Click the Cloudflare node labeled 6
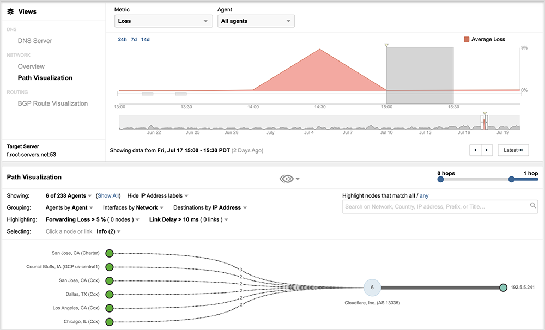Viewport: 545px width, 330px height. (372, 288)
